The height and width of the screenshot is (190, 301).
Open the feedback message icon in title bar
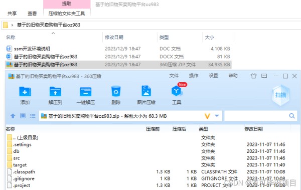[264, 76]
